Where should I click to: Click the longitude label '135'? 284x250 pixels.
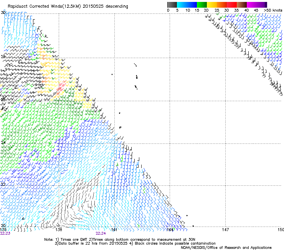tap(3, 230)
